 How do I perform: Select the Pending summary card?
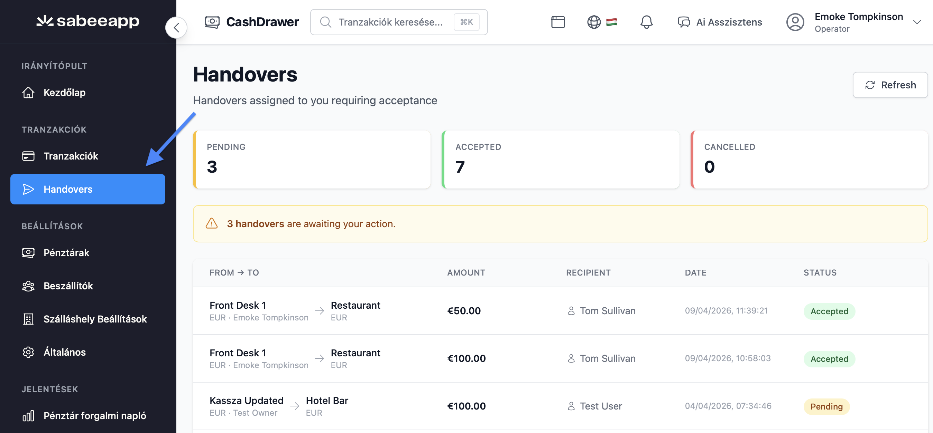coord(312,159)
